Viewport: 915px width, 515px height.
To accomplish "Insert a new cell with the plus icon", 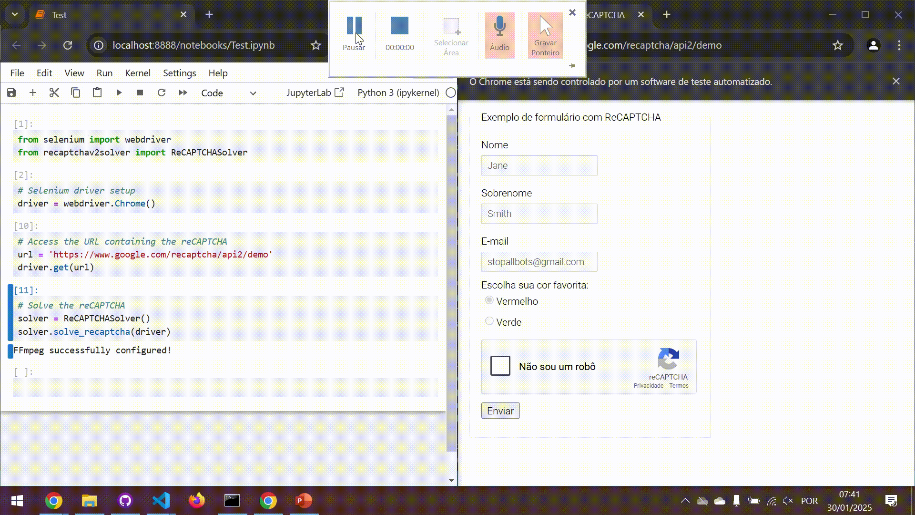I will pyautogui.click(x=33, y=93).
